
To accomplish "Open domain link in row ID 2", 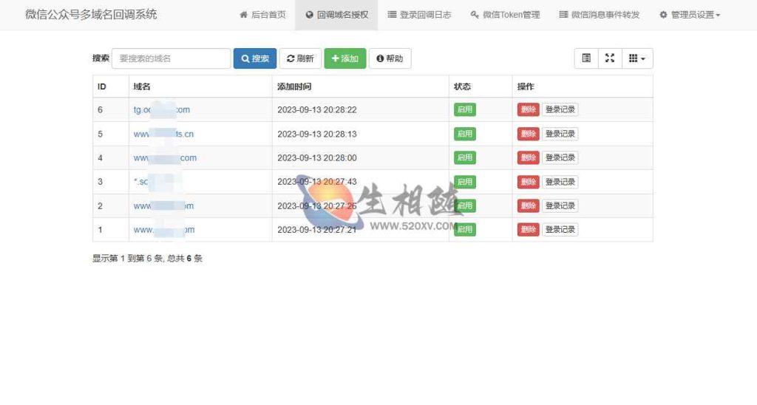I will [163, 205].
